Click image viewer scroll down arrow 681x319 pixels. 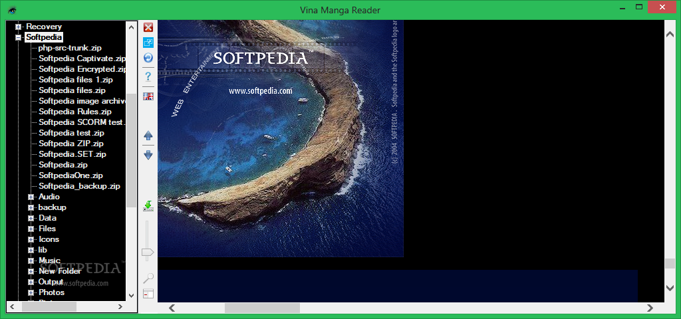(670, 287)
